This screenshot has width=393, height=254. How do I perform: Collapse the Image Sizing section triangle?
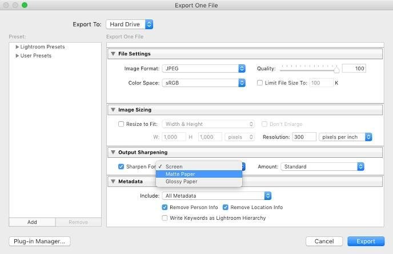click(x=113, y=110)
